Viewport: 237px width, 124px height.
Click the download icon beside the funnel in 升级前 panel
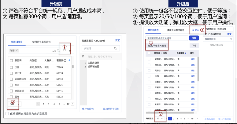pyautogui.click(x=70, y=51)
